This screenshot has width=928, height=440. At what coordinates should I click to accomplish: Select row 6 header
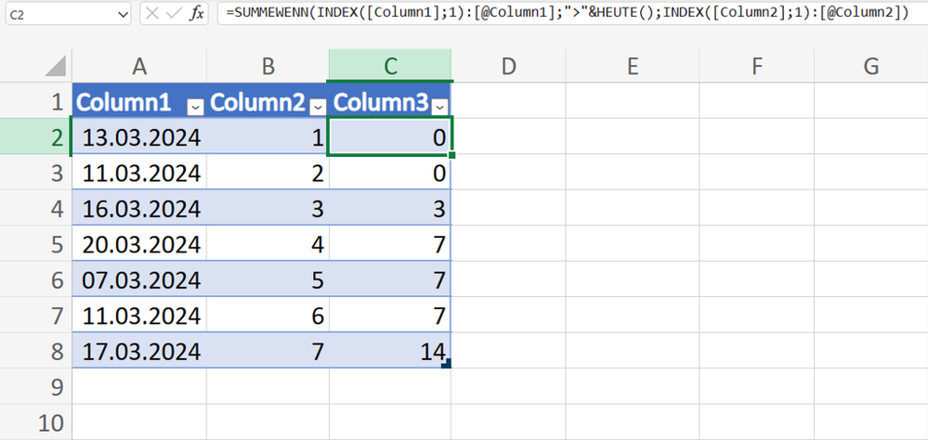pyautogui.click(x=35, y=279)
